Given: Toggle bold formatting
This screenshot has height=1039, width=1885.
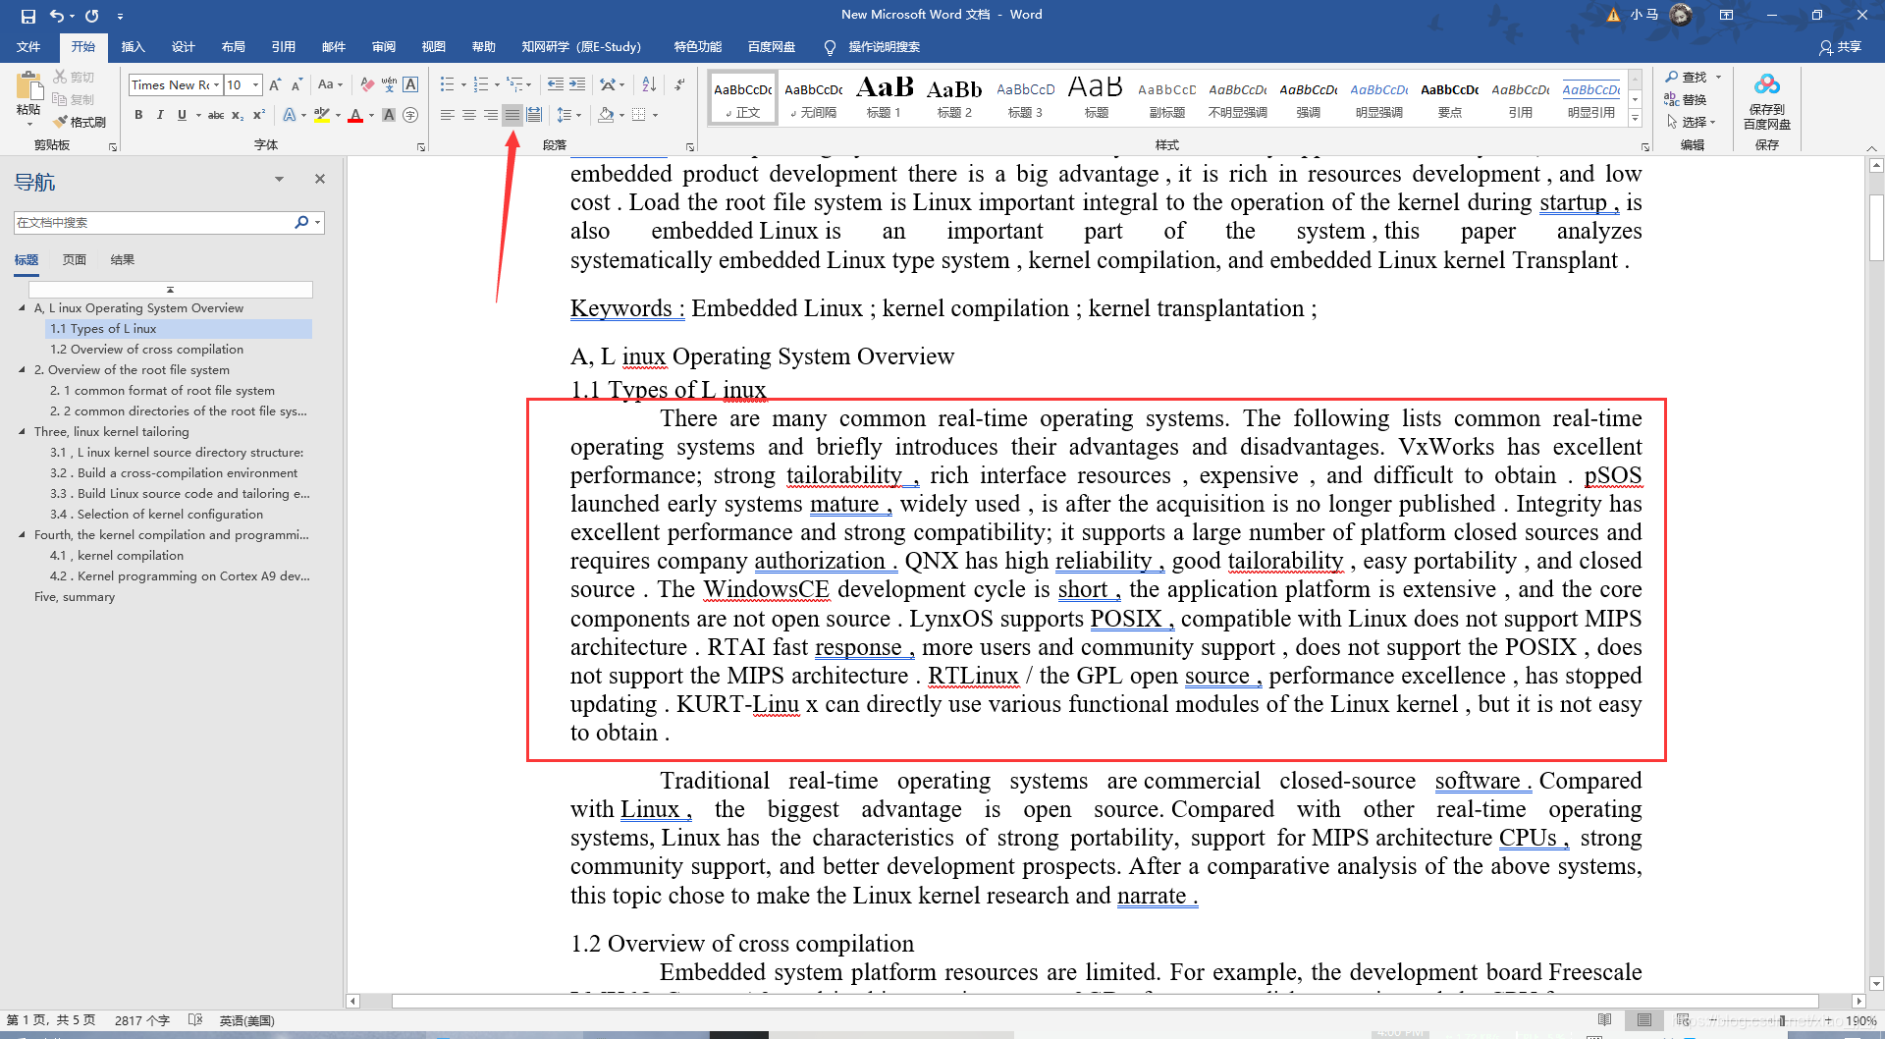Looking at the screenshot, I should [138, 115].
